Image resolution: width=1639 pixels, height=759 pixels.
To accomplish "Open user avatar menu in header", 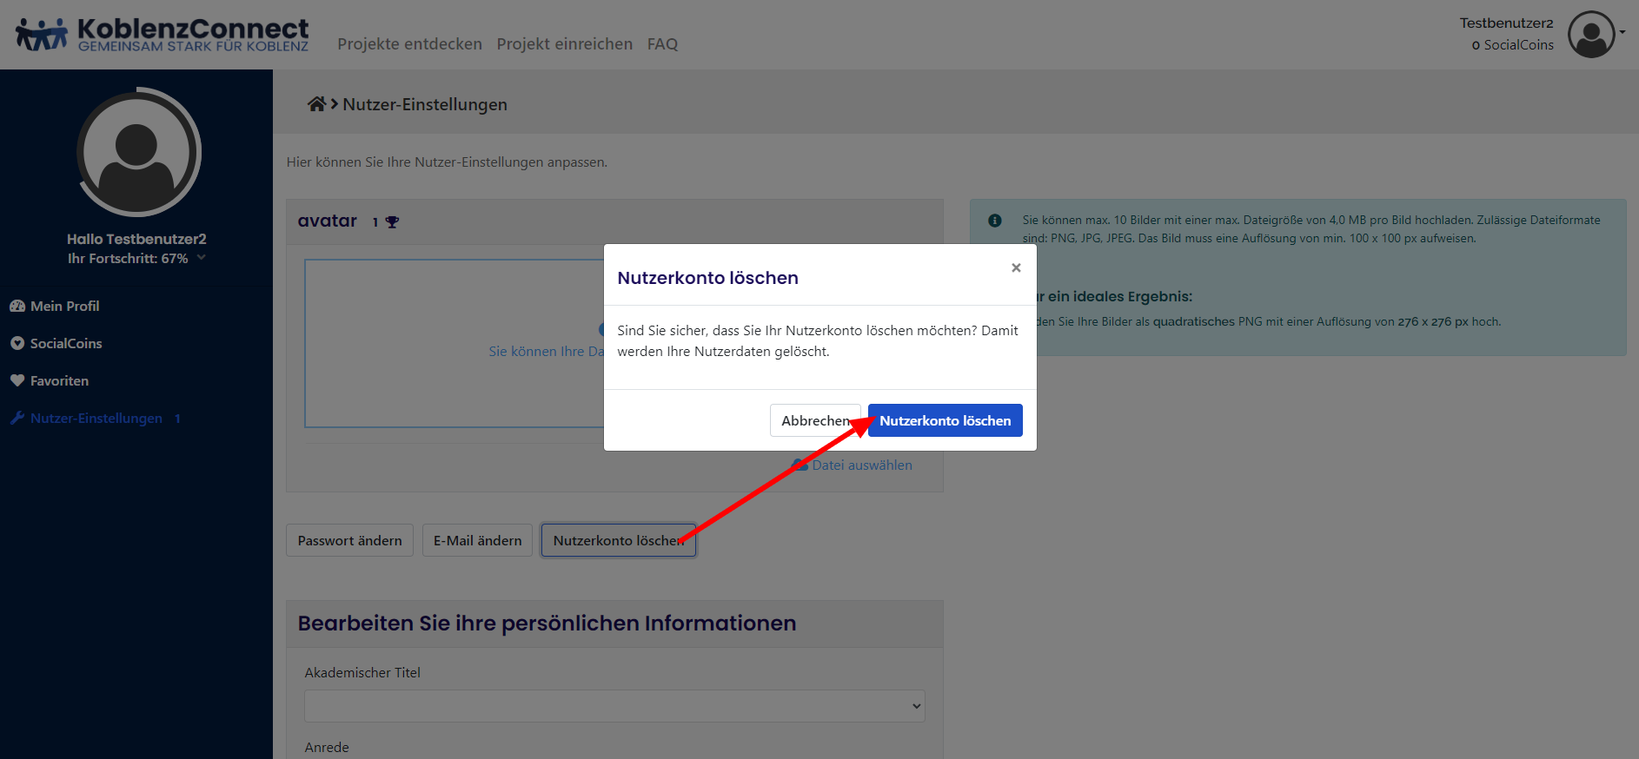I will 1592,35.
